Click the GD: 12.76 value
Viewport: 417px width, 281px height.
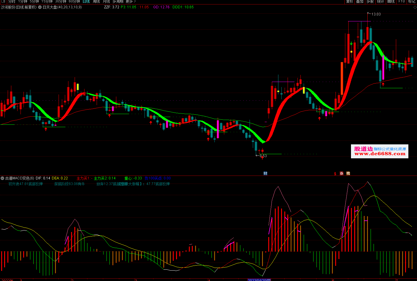161,7
